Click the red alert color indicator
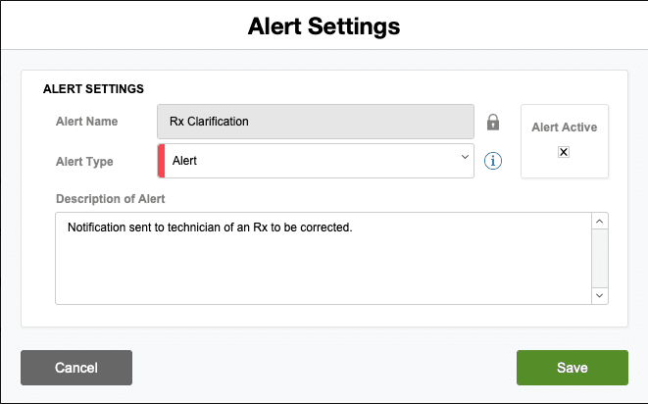 coord(161,161)
